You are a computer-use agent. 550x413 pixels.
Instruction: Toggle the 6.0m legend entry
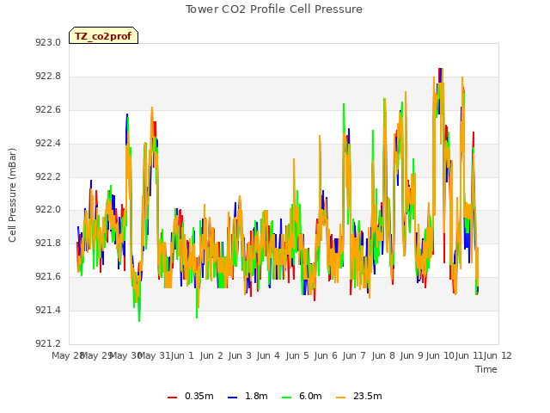tap(302, 396)
